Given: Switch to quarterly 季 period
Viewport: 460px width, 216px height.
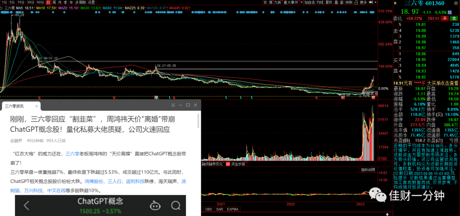Looking at the screenshot, I should (x=66, y=2).
